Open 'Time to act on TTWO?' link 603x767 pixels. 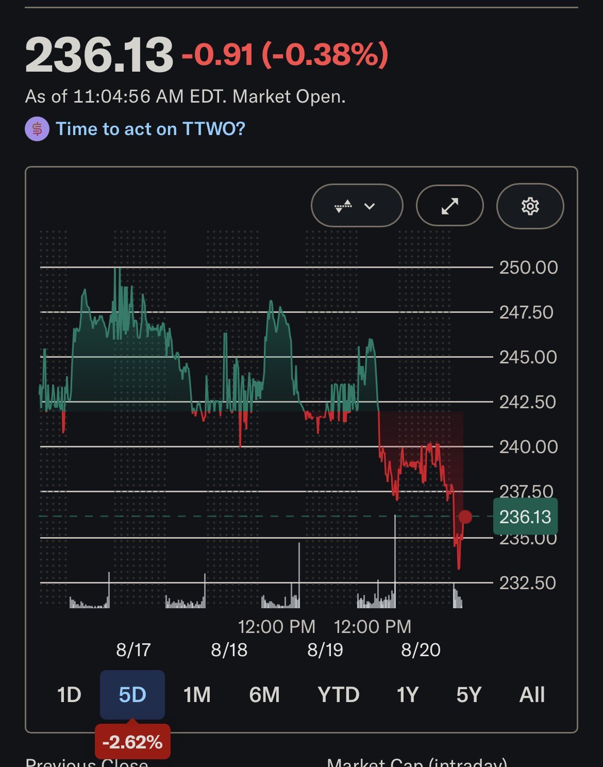[x=150, y=129]
